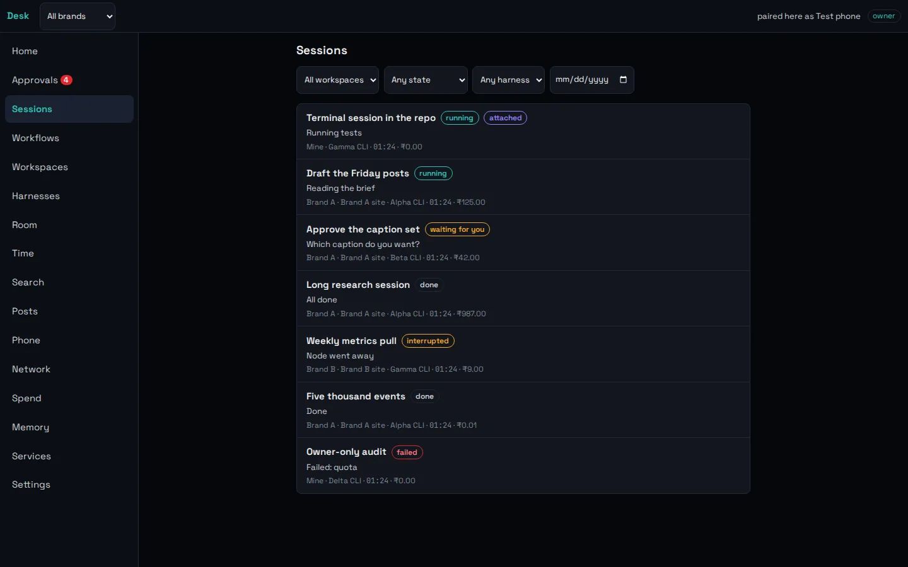Click the red Approvals count badge

point(66,80)
